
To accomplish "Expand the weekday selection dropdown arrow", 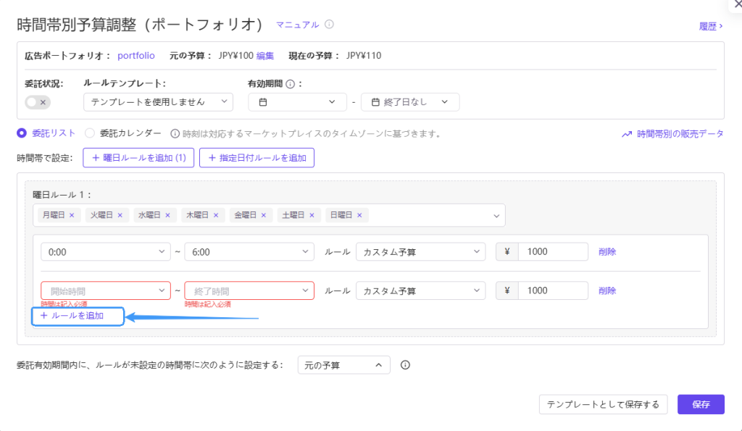I will (496, 216).
